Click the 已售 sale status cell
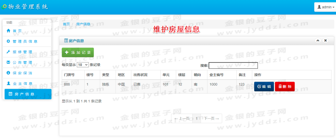Screen dimensions: 336x139 tap(146, 86)
